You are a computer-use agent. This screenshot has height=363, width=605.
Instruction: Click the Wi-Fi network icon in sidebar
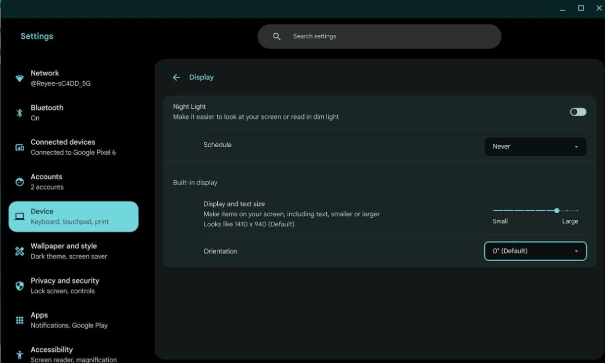20,78
